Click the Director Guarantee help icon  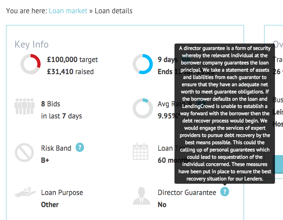(225, 192)
